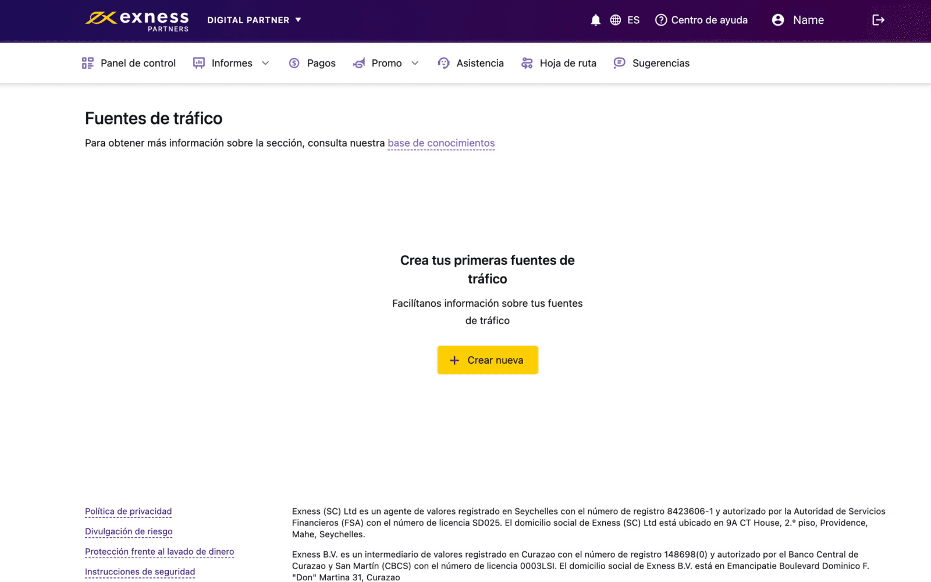Viewport: 931px width, 582px height.
Task: Open Sugerencias page
Action: coord(652,63)
